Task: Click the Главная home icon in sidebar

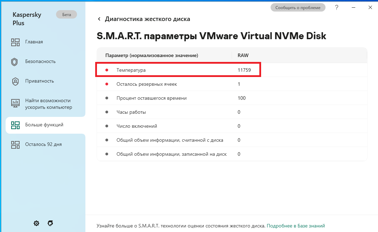Action: 15,42
